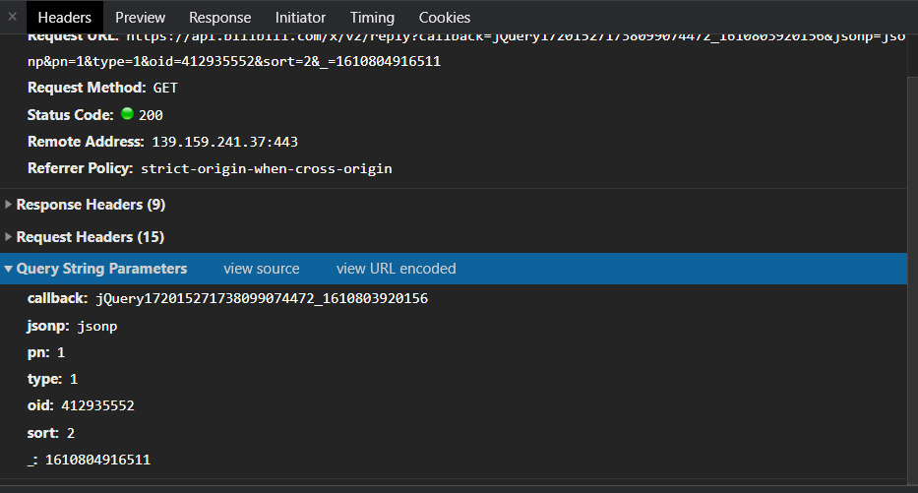Viewport: 918px width, 493px height.
Task: Switch to the Preview tab
Action: tap(140, 18)
